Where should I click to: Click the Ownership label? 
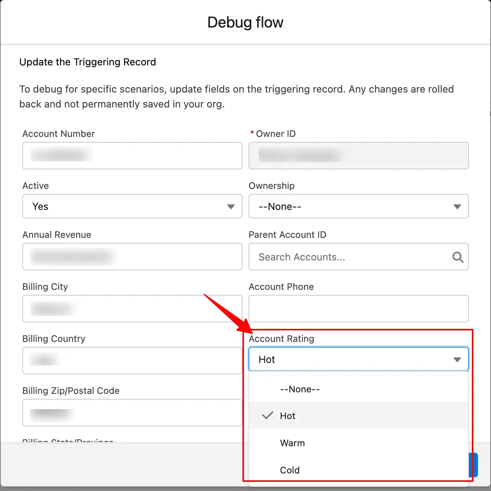tap(272, 186)
